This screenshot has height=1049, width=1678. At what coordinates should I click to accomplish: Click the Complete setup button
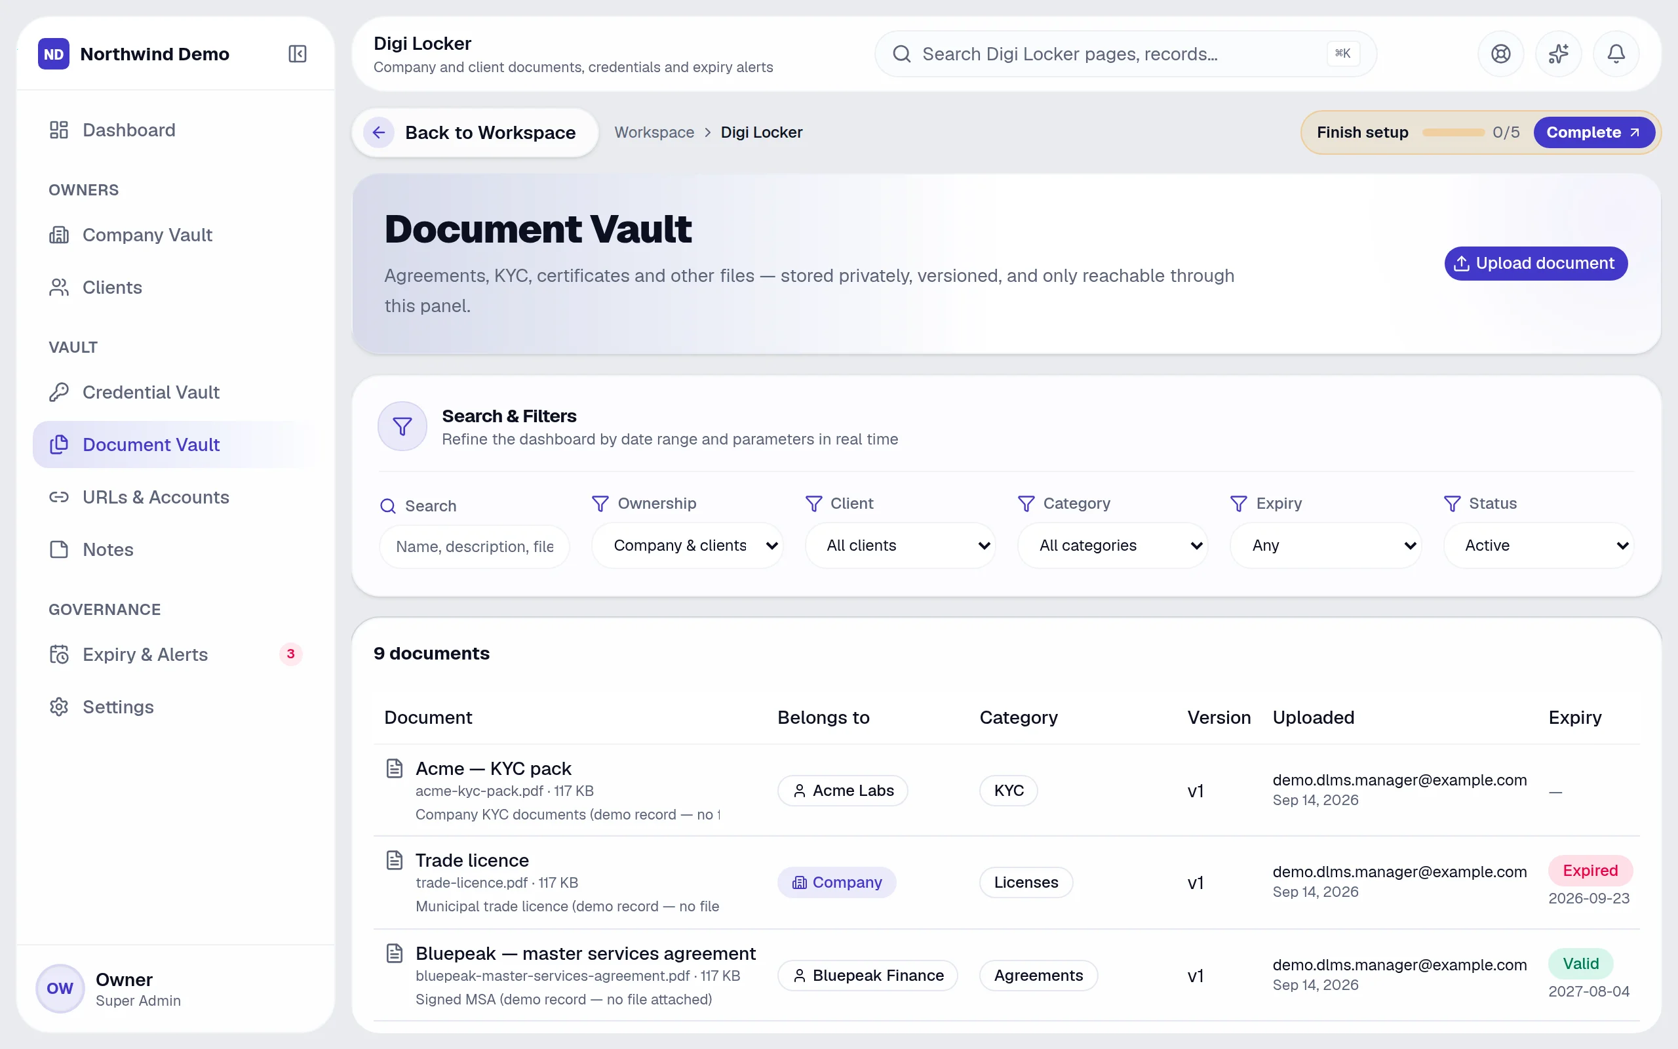point(1593,132)
